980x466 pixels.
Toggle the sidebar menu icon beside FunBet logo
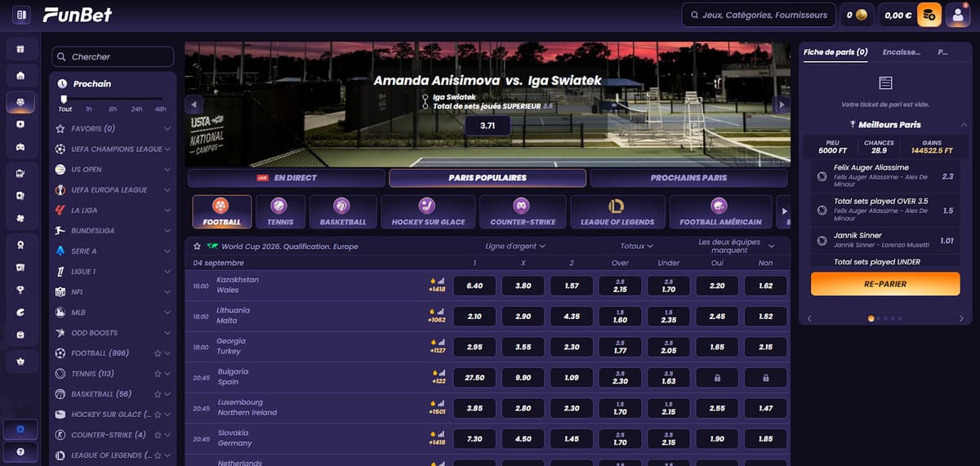point(20,15)
